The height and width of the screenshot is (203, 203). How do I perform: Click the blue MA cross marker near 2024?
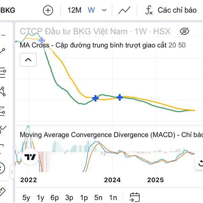[x=120, y=97]
